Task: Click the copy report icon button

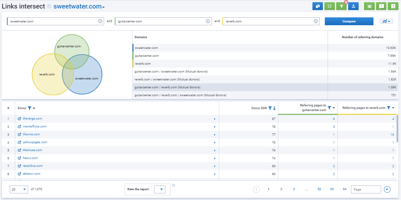Action: (x=317, y=6)
